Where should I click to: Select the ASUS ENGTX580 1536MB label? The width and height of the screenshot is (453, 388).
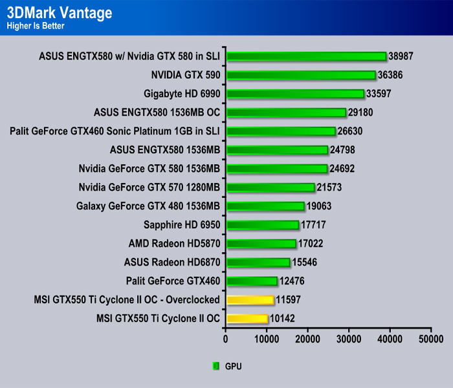point(165,150)
